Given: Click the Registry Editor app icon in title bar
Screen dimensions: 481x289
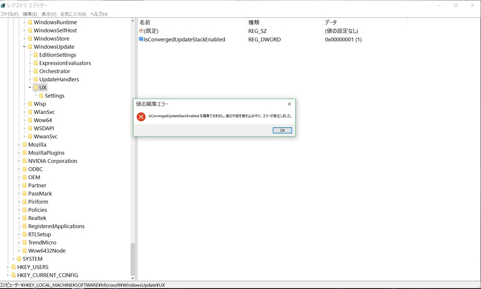Looking at the screenshot, I should [x=3, y=6].
